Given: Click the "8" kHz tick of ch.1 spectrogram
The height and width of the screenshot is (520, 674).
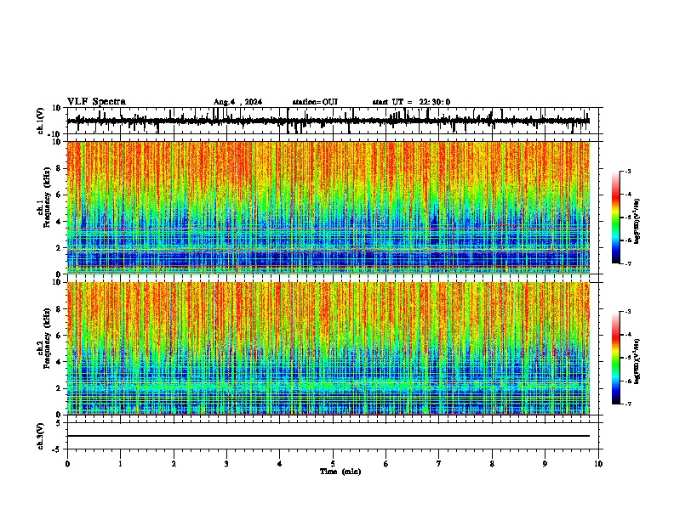Looking at the screenshot, I should click(x=59, y=168).
